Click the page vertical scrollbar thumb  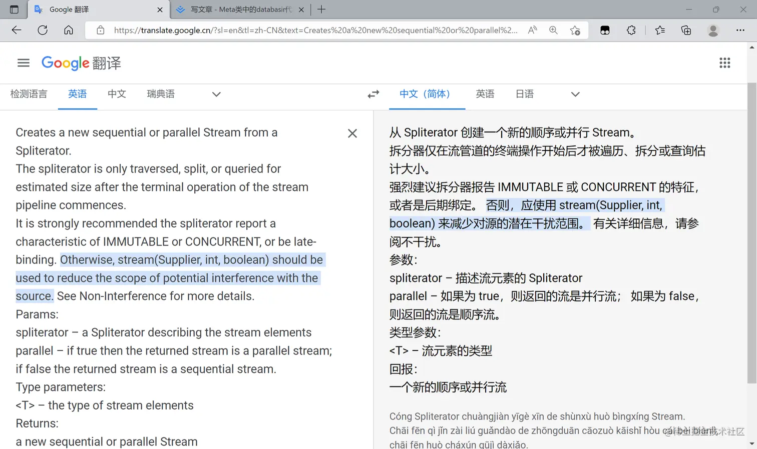pyautogui.click(x=752, y=232)
